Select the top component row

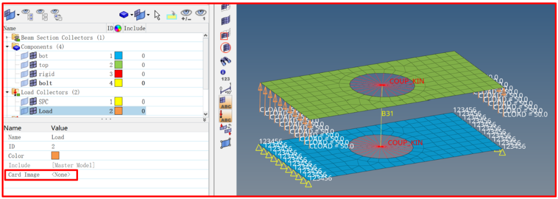(75, 65)
